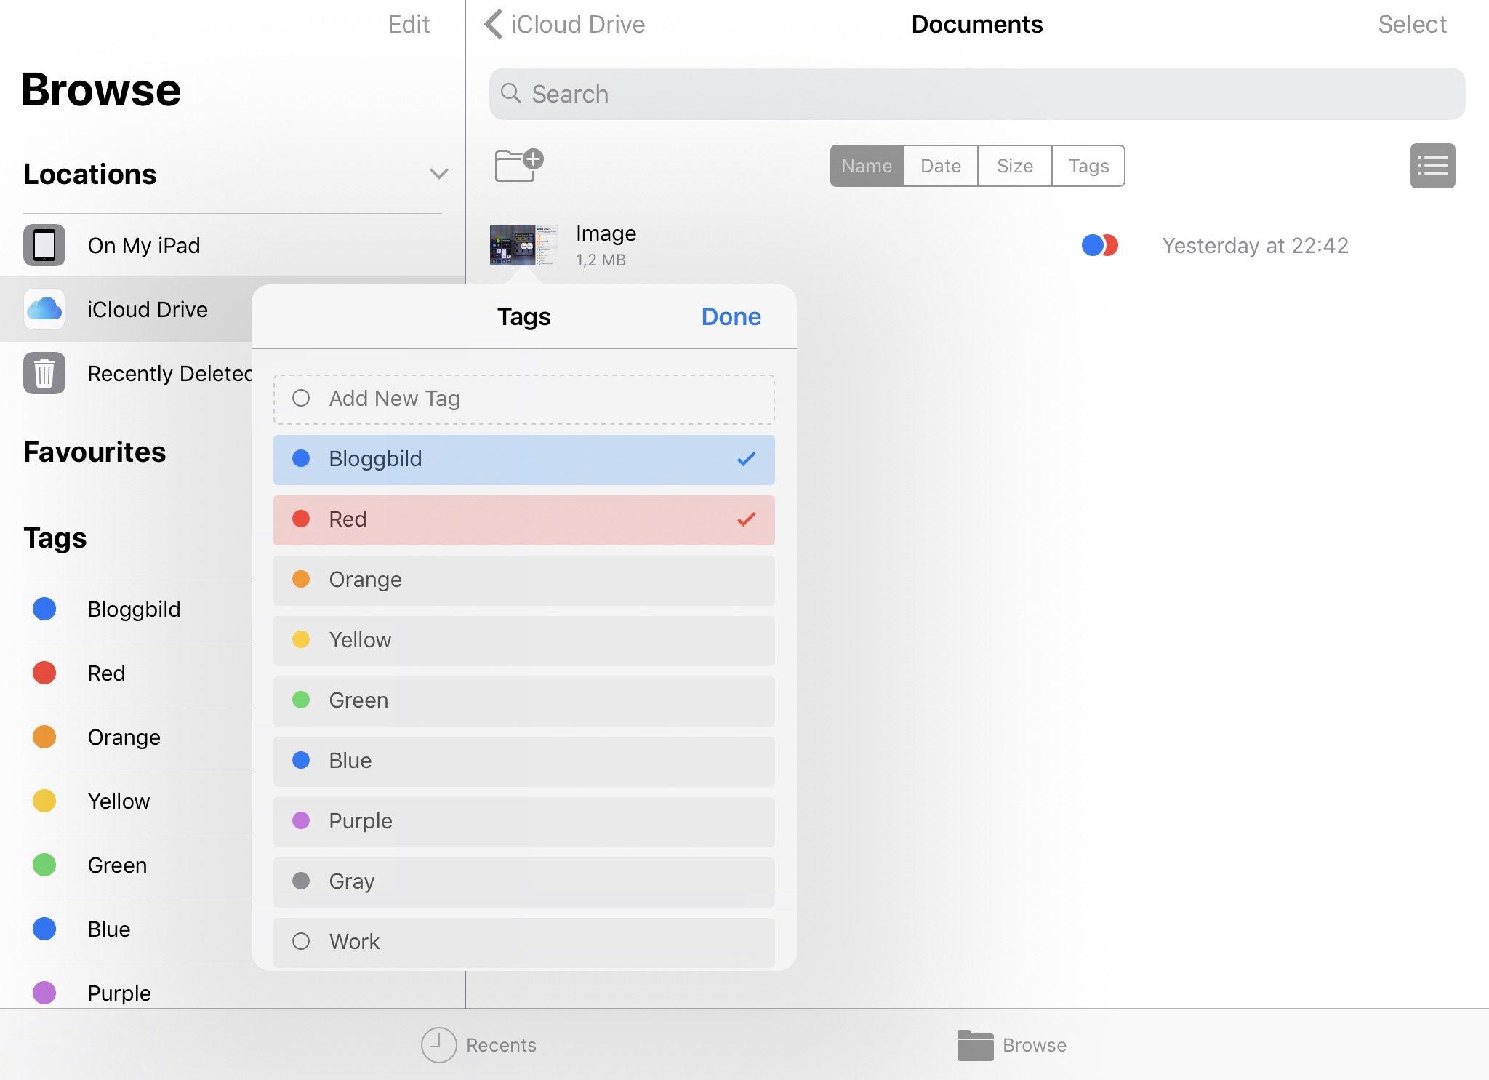Collapse the Locations section chevron
Image resolution: width=1489 pixels, height=1080 pixels.
(438, 174)
